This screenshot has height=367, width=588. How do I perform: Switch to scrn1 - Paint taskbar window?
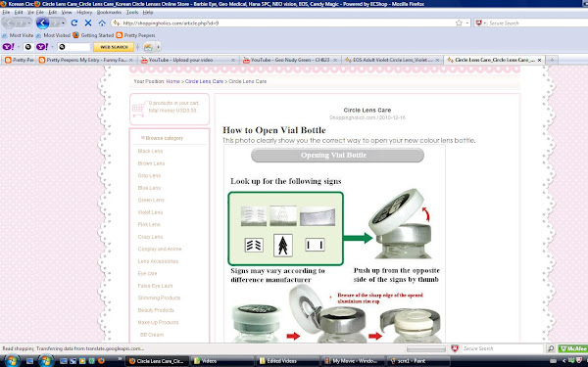tap(417, 361)
